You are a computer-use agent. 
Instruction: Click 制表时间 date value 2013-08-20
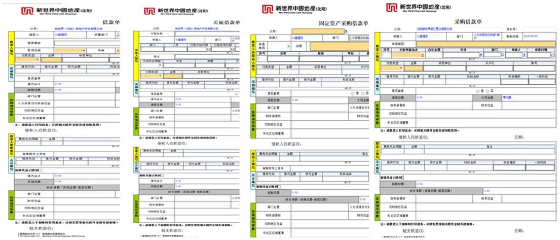(x=531, y=36)
